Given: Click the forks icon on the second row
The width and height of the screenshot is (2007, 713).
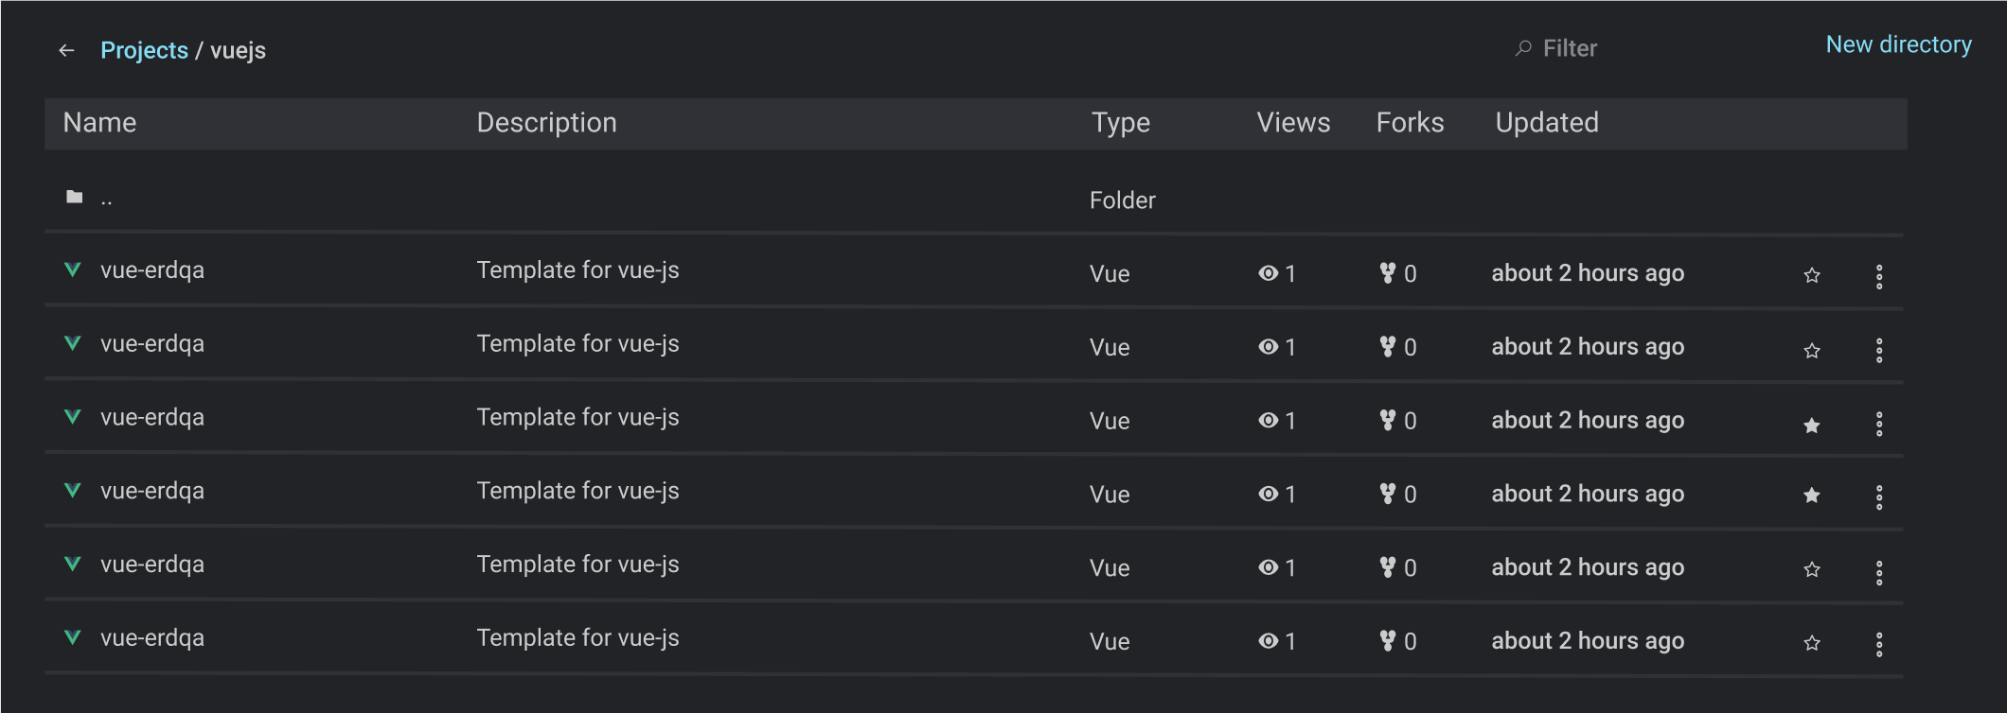Looking at the screenshot, I should pos(1386,346).
